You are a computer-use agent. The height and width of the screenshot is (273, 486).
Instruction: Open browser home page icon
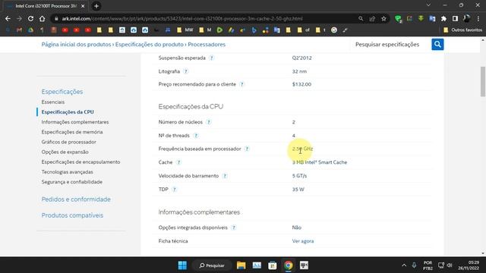click(x=42, y=18)
